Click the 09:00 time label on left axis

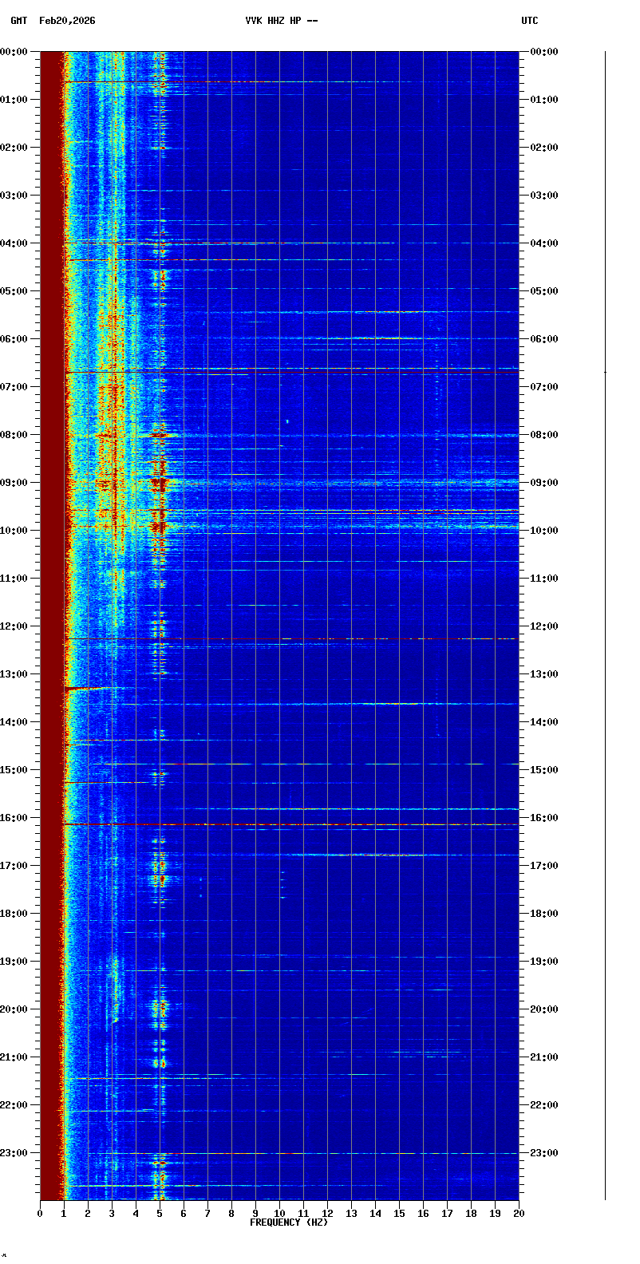(x=14, y=483)
